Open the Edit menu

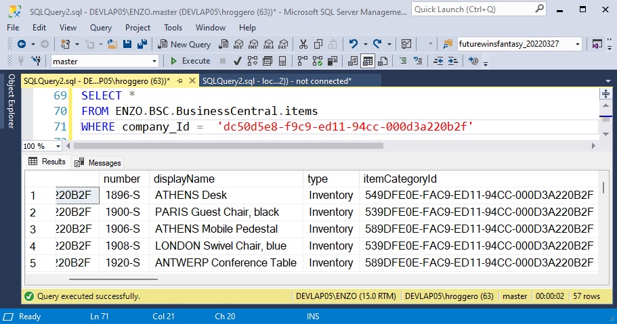tap(39, 28)
